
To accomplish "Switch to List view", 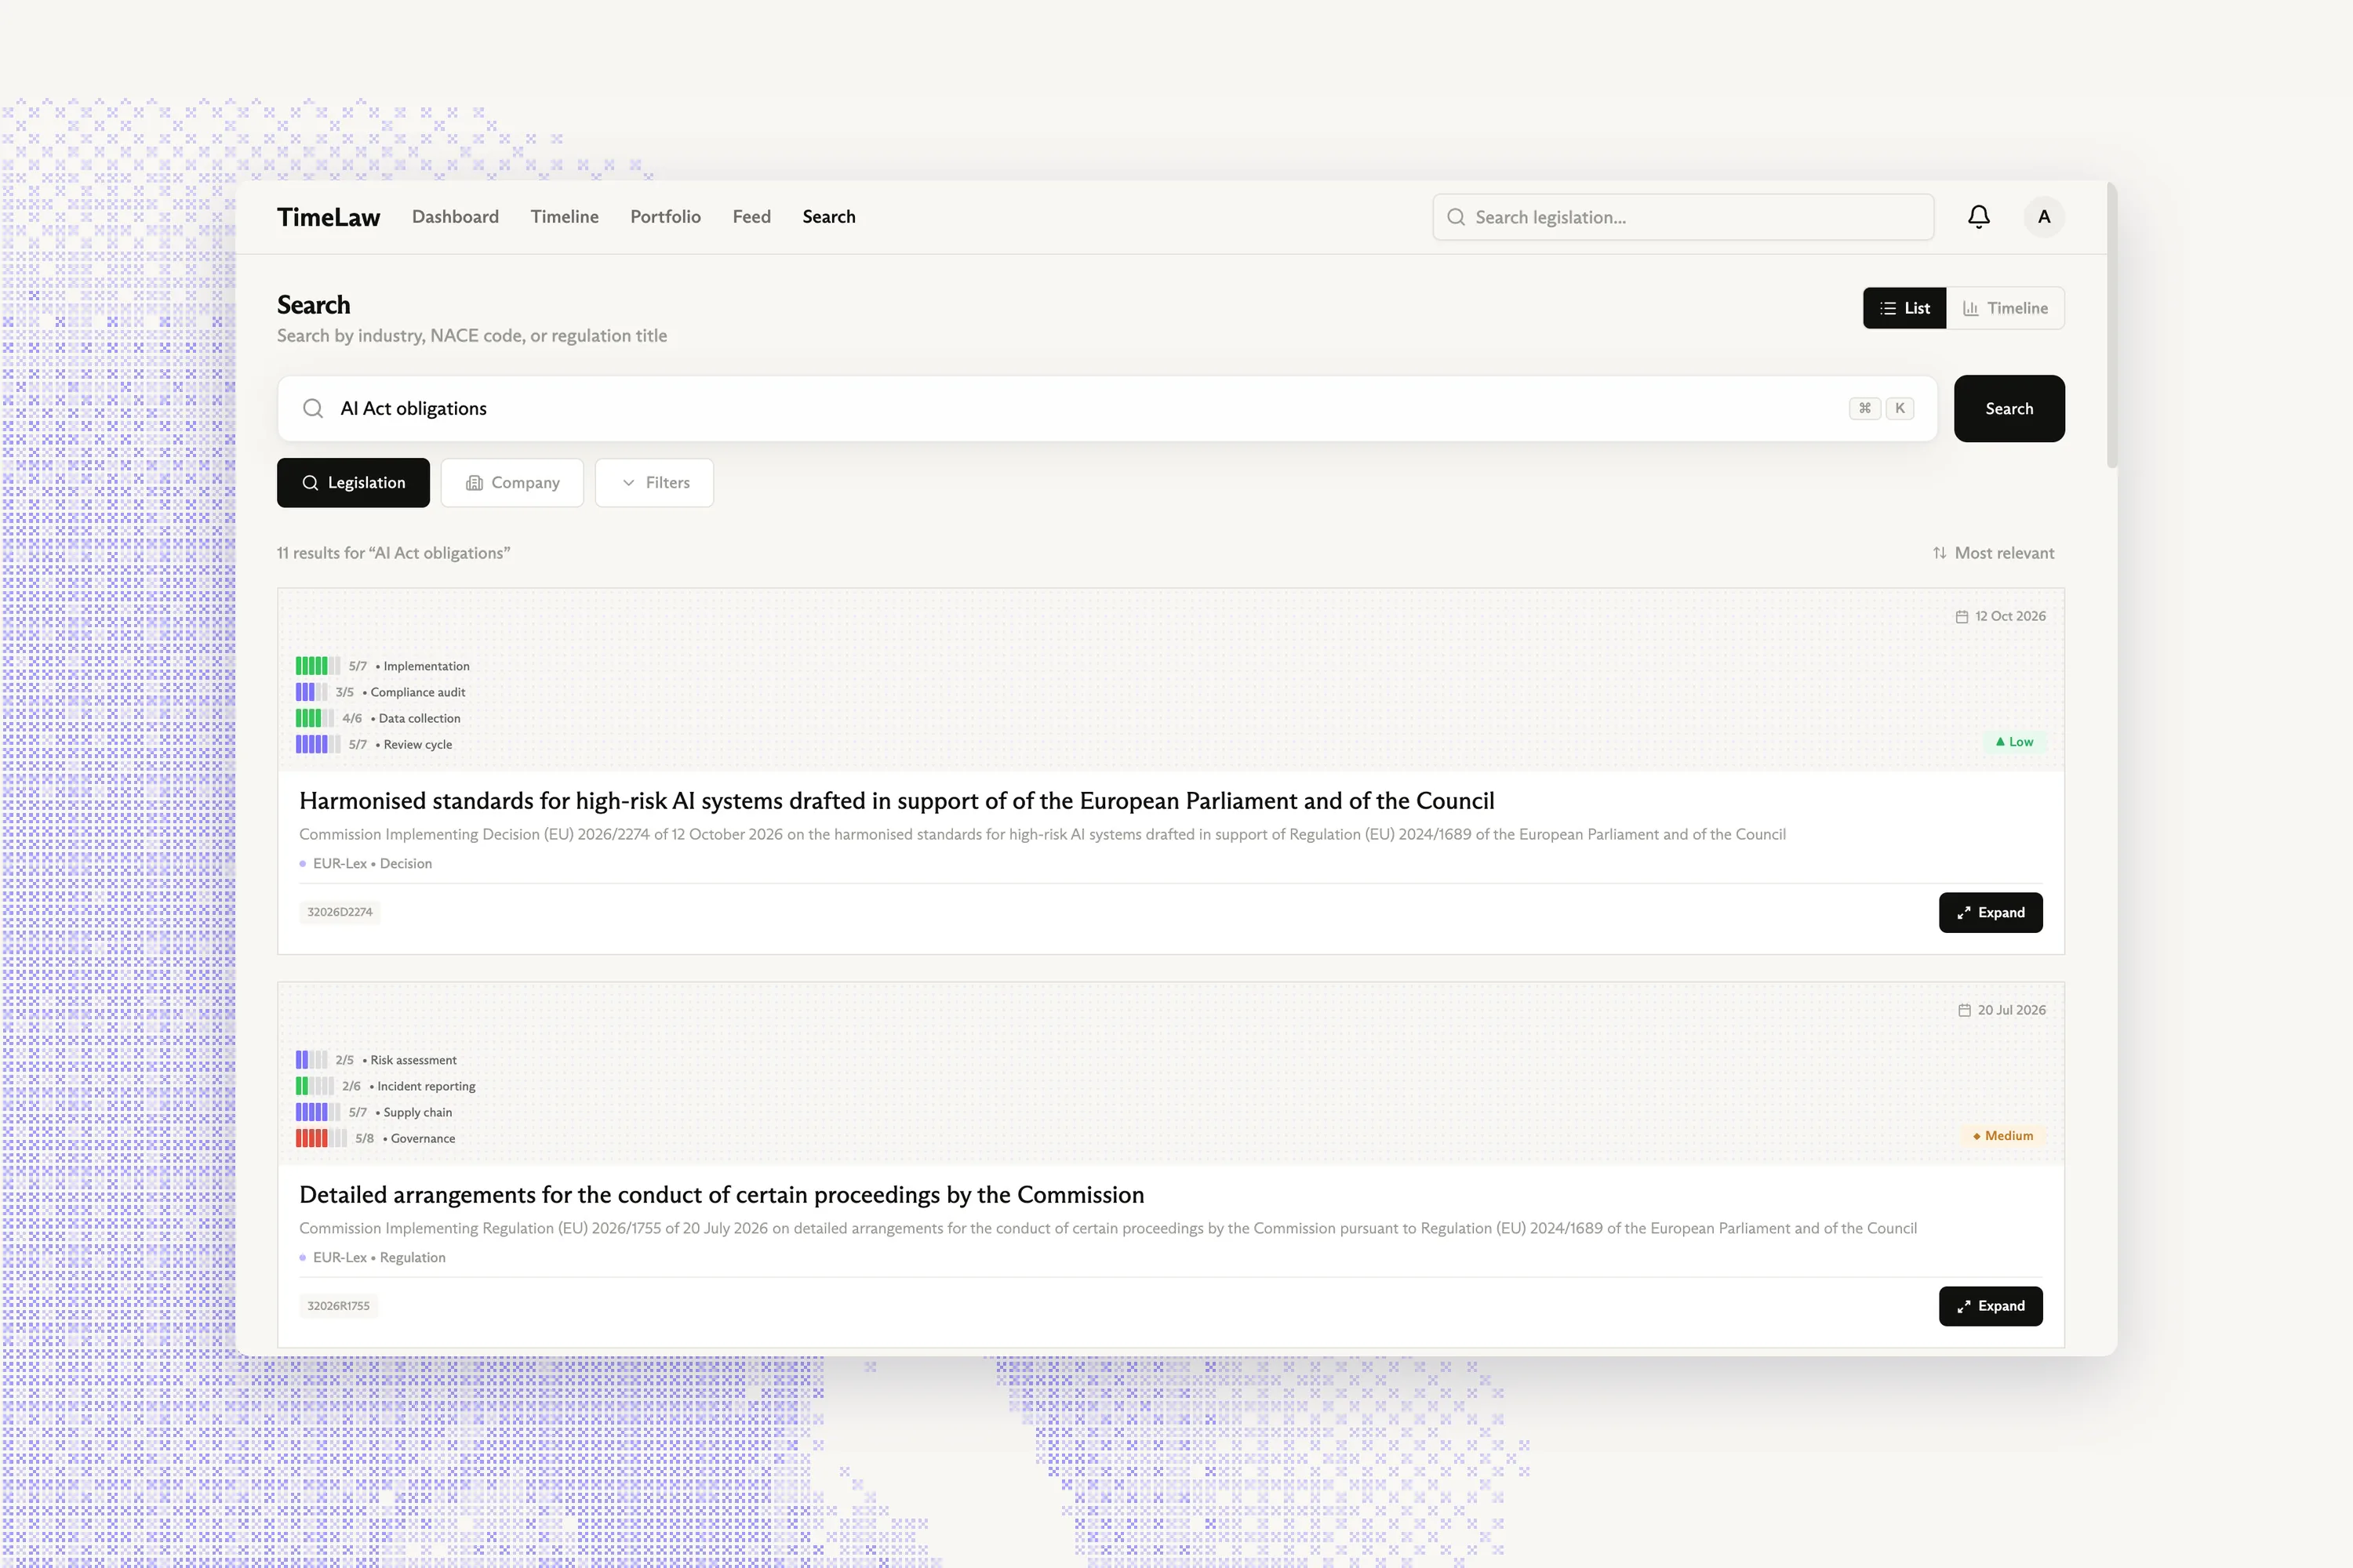I will pos(1904,308).
